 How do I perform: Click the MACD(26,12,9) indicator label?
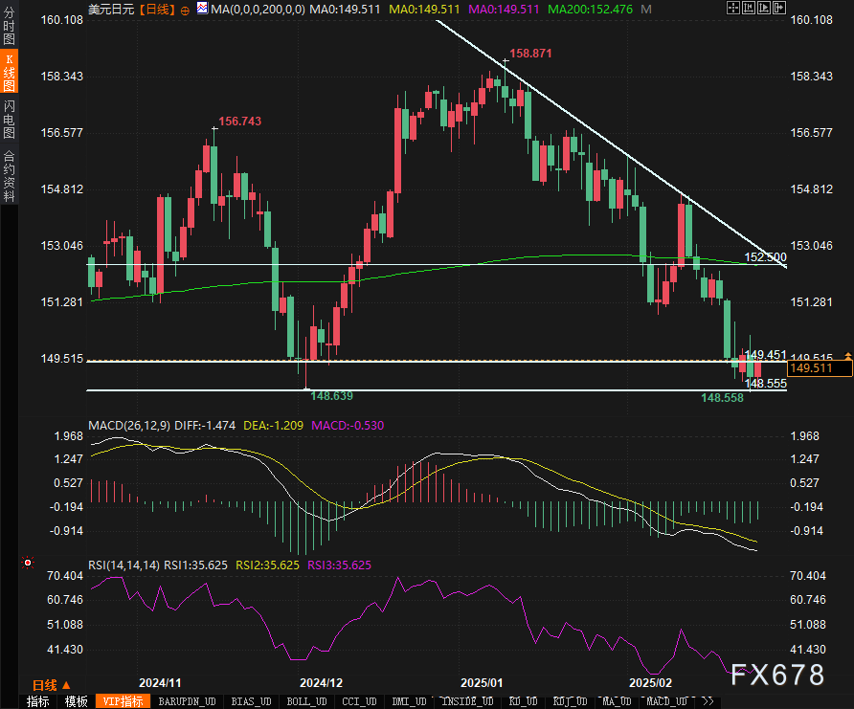130,424
